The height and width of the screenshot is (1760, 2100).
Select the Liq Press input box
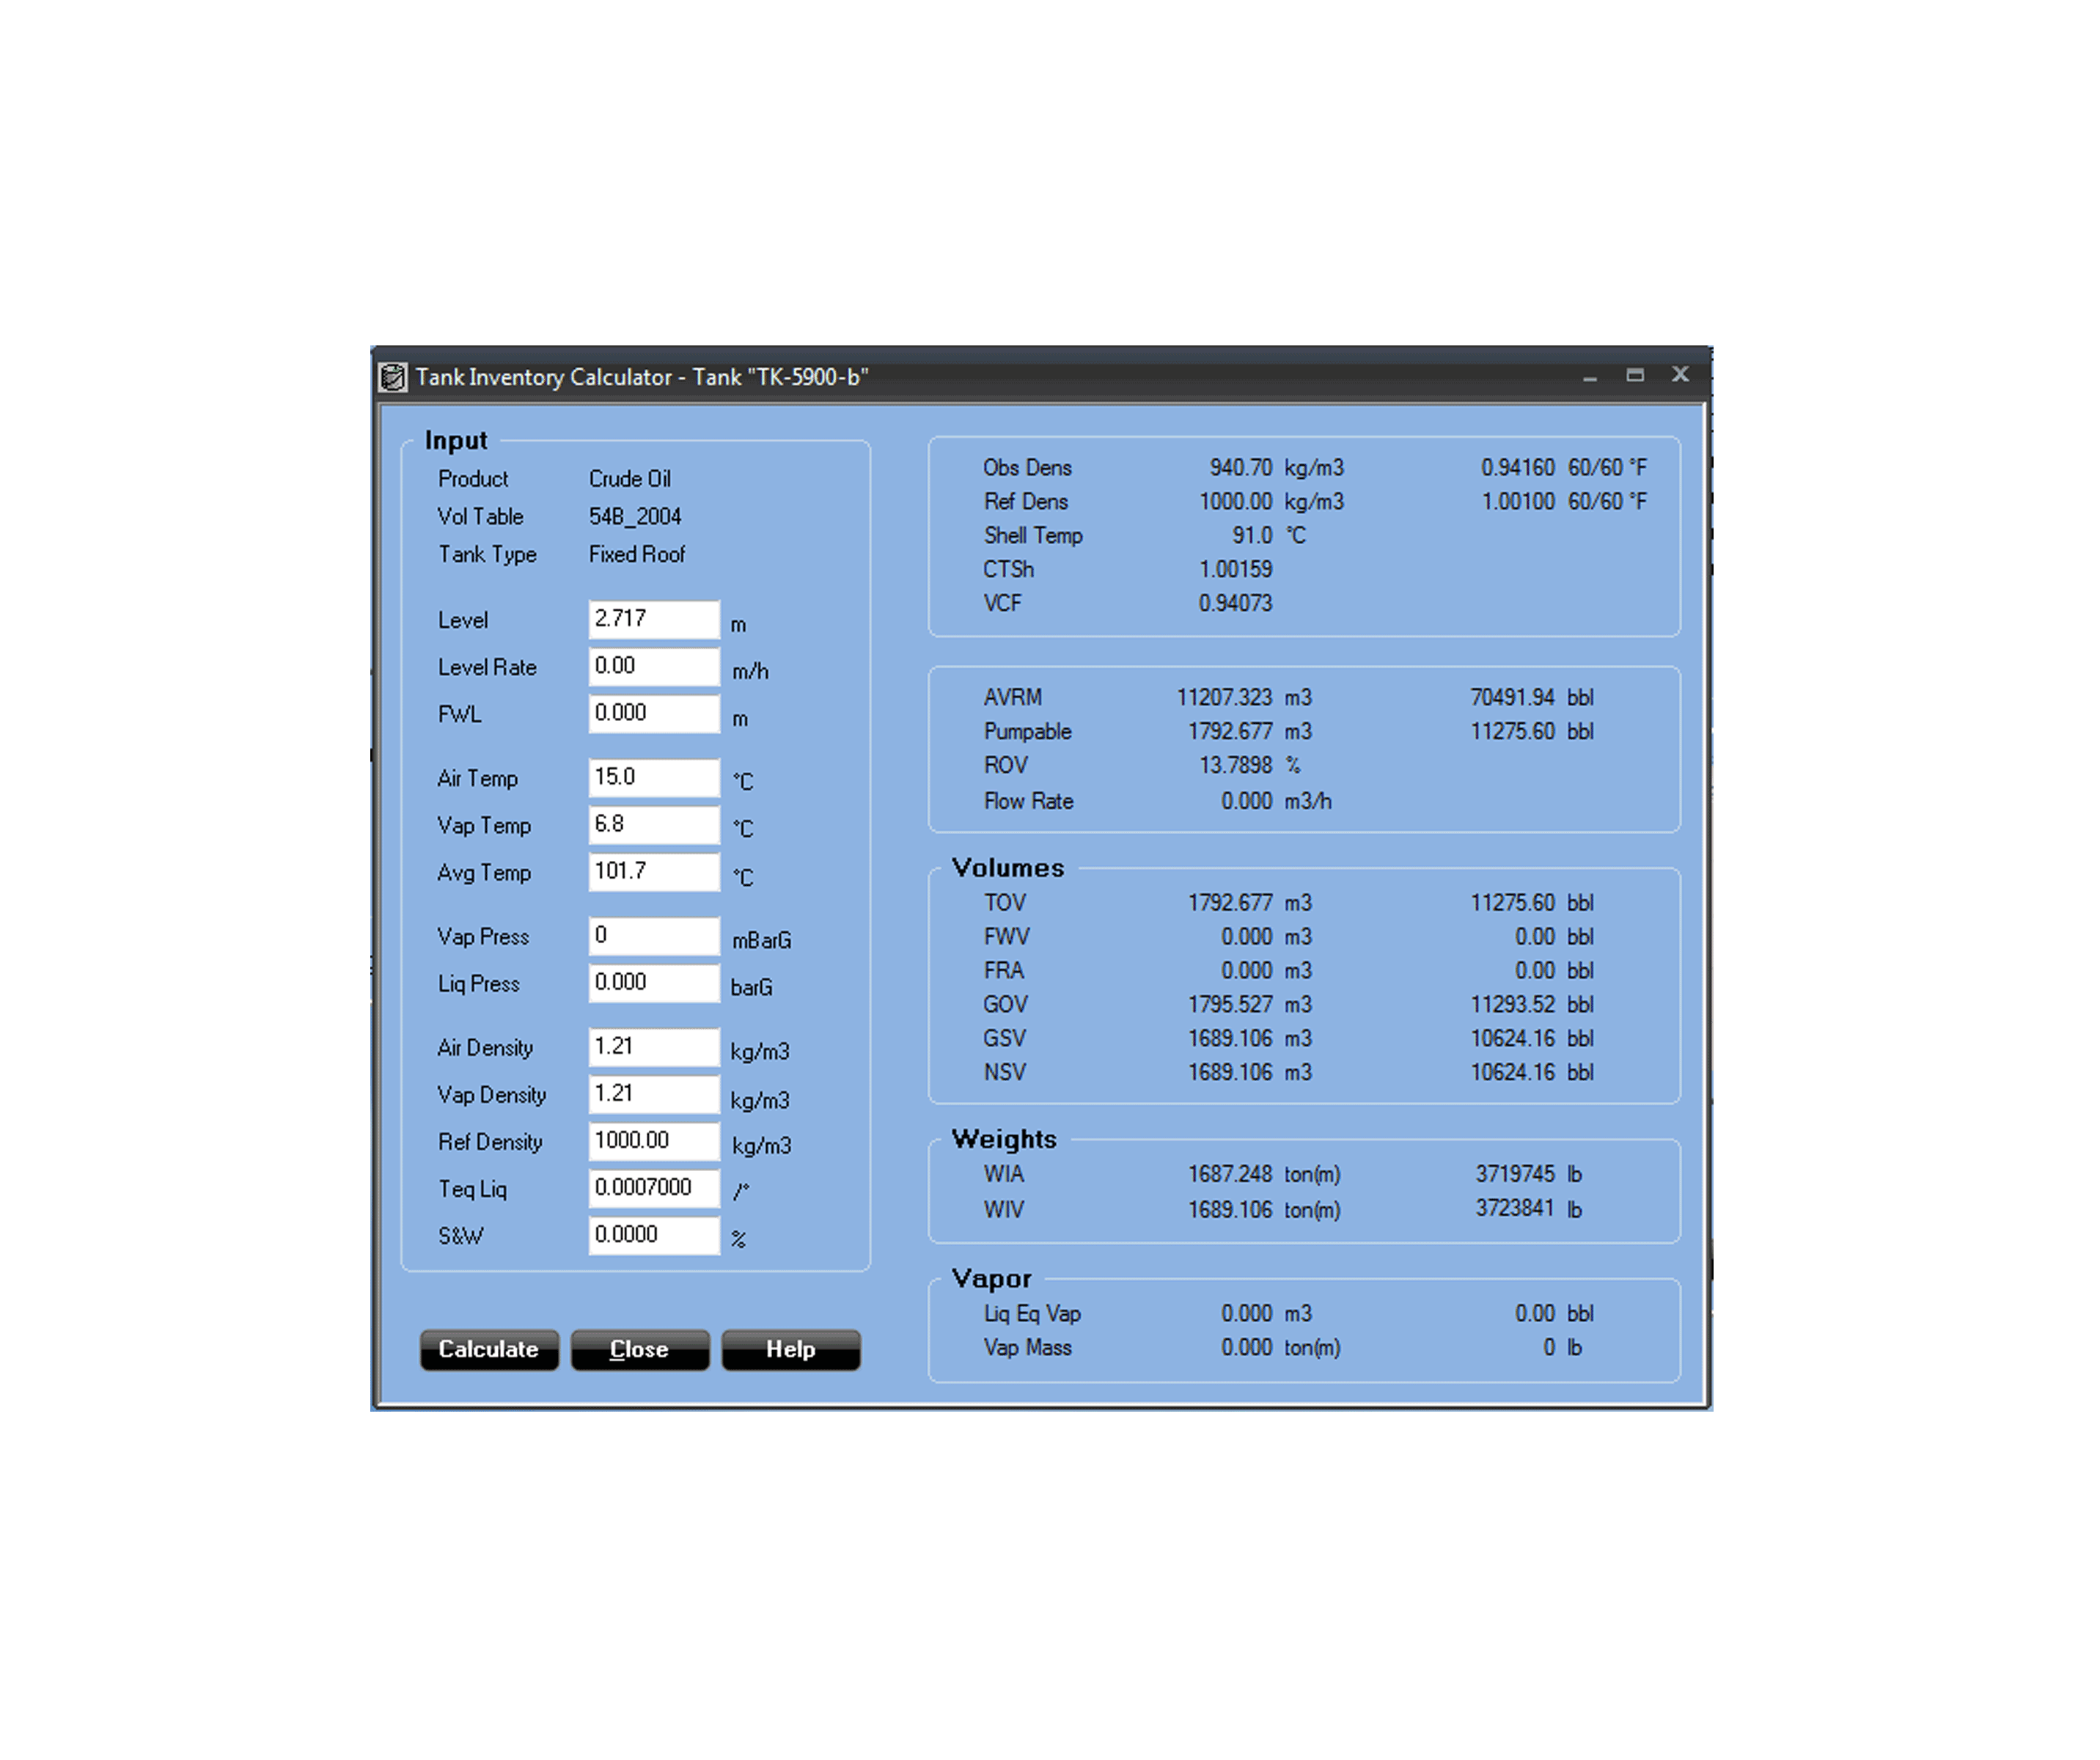(x=653, y=982)
